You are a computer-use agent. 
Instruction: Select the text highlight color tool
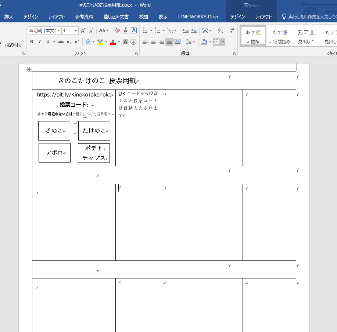pos(100,41)
